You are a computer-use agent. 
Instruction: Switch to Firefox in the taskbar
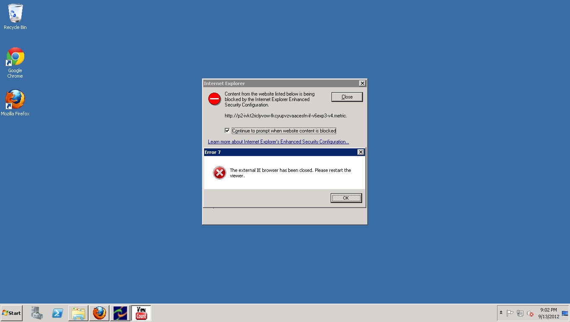point(99,313)
